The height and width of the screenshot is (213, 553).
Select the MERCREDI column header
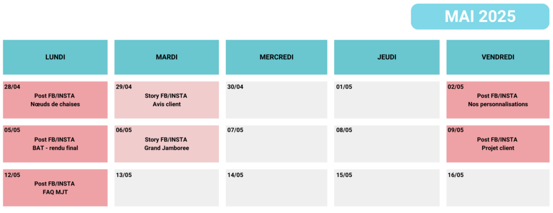pyautogui.click(x=276, y=57)
